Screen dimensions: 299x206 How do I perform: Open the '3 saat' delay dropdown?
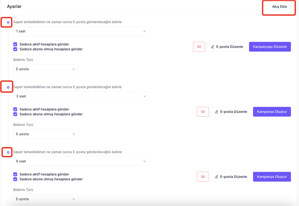[x=81, y=96]
